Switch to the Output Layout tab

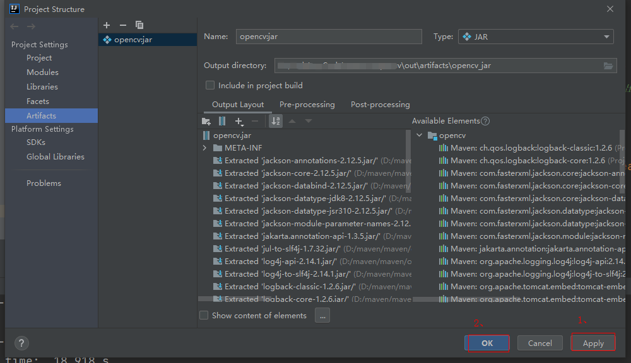click(x=238, y=105)
